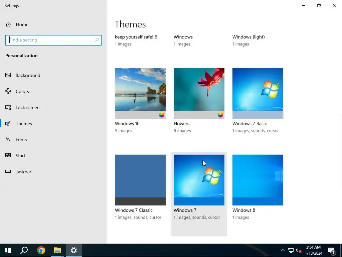Click the 'Windows 10' theme name

[x=127, y=123]
